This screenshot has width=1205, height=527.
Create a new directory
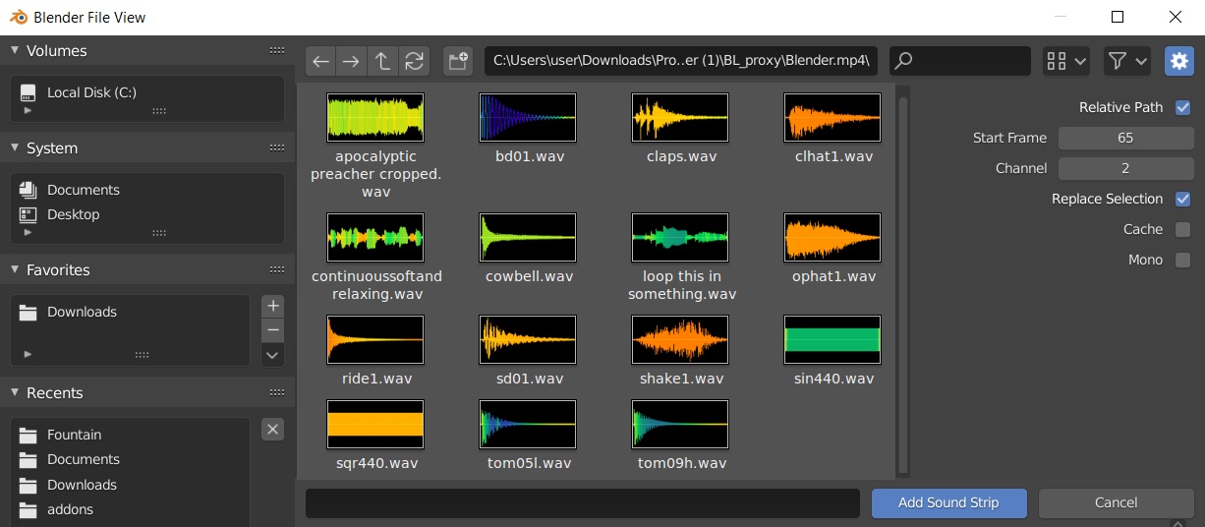tap(458, 61)
